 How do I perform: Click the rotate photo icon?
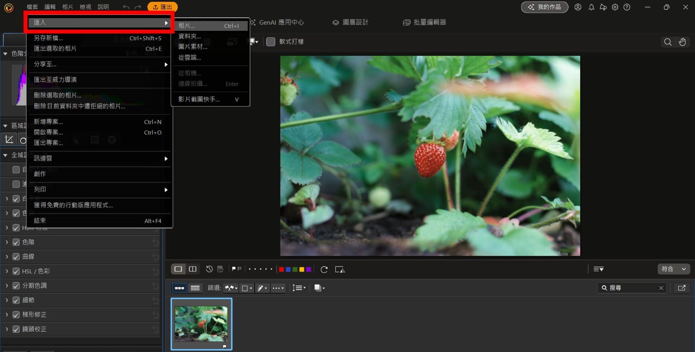[x=324, y=269]
